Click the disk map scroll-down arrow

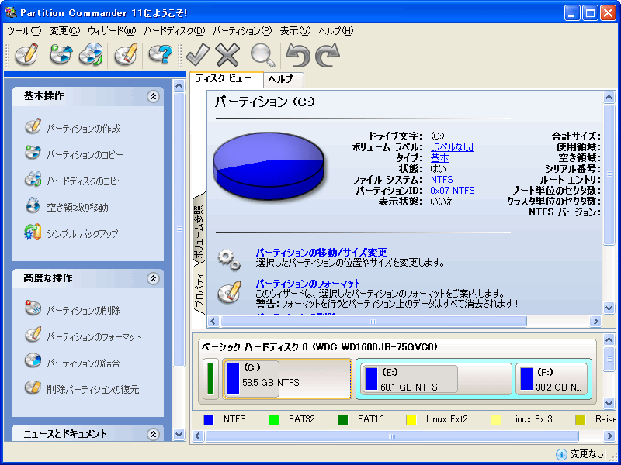coord(609,403)
